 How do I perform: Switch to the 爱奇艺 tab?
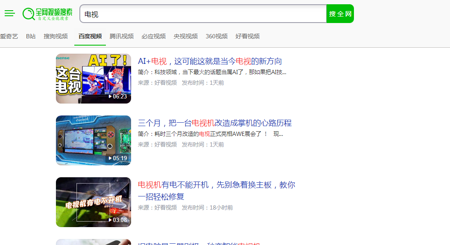9,36
